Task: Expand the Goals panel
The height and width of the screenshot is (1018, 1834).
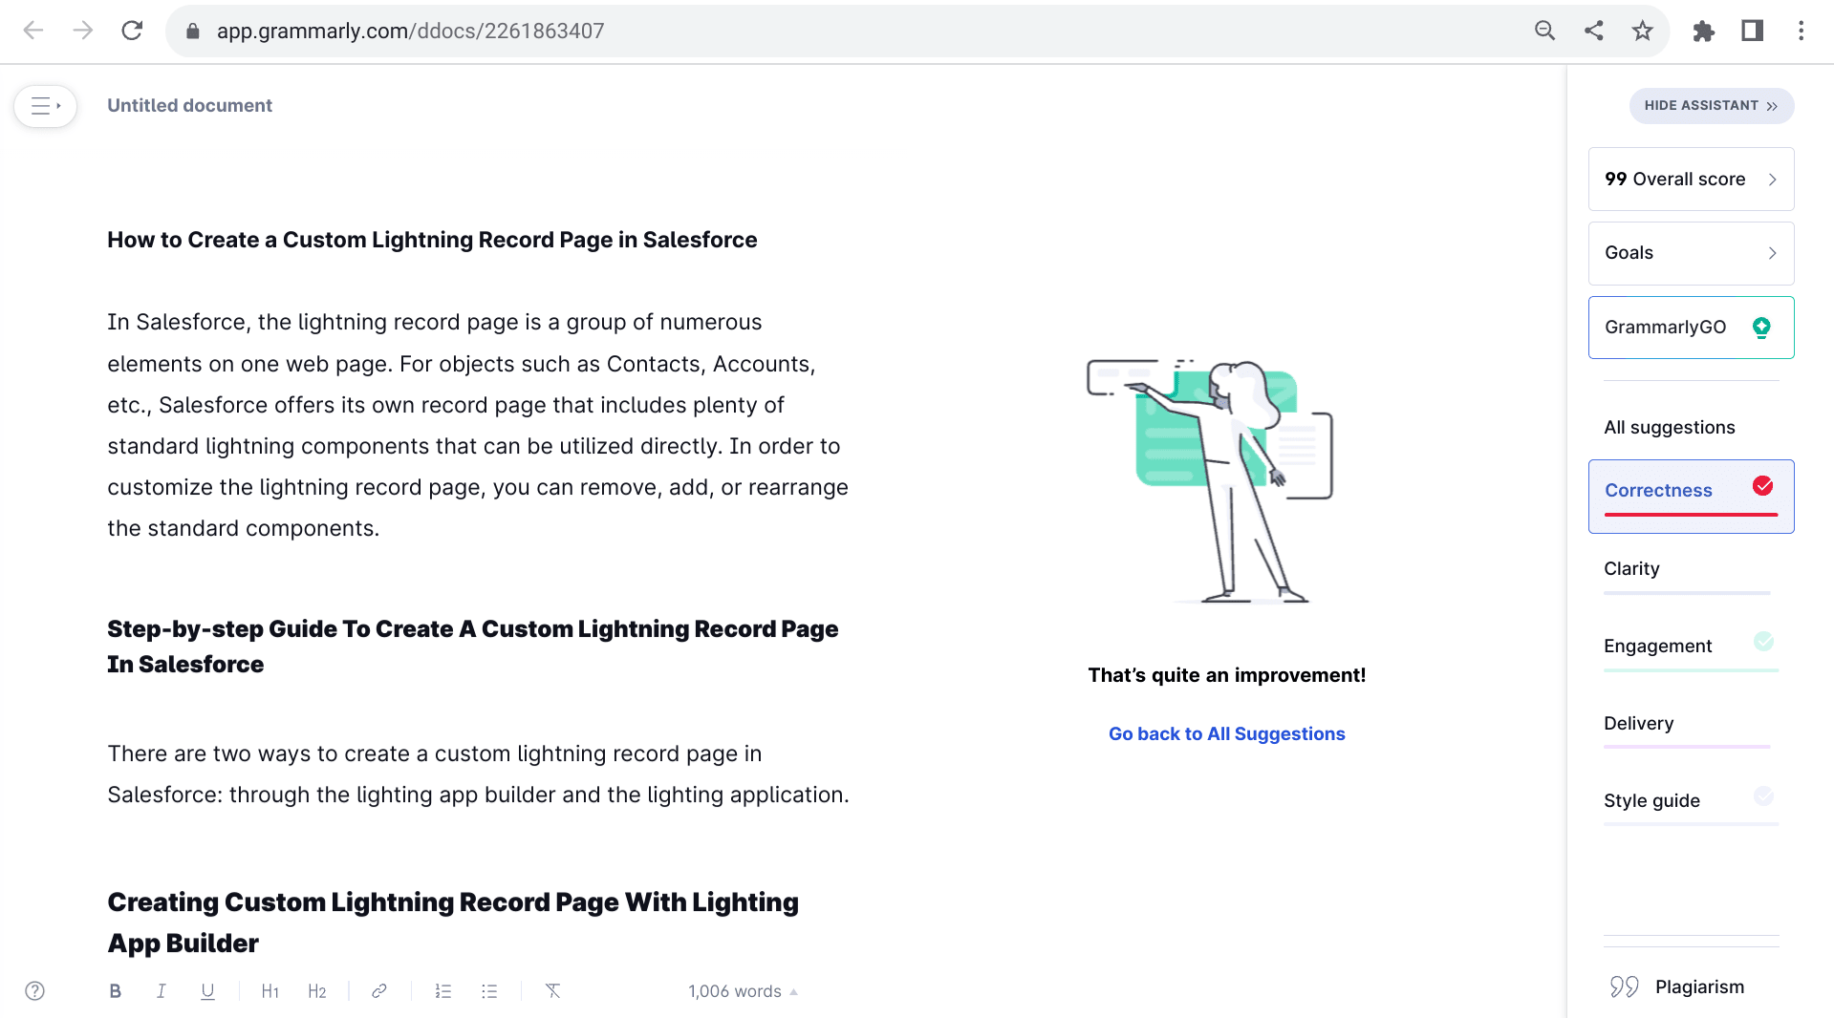Action: 1691,253
